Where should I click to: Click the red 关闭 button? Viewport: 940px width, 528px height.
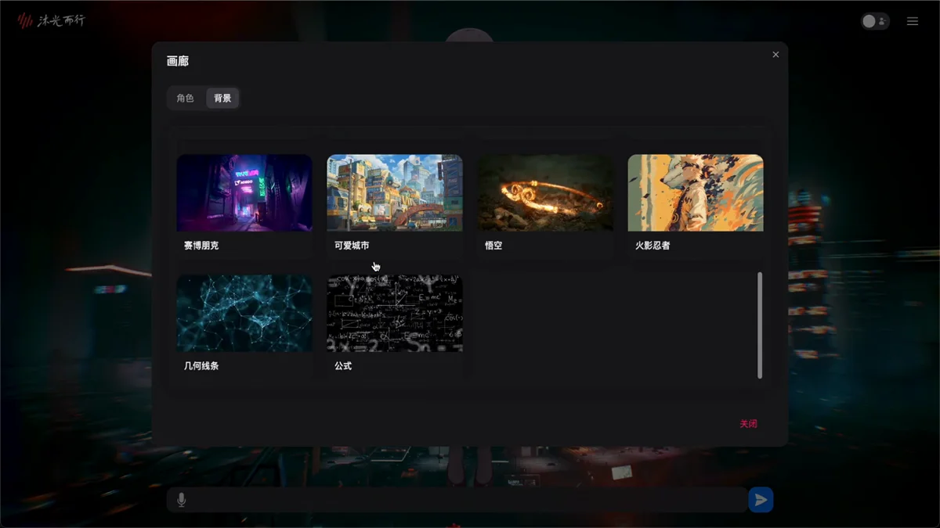pyautogui.click(x=748, y=424)
